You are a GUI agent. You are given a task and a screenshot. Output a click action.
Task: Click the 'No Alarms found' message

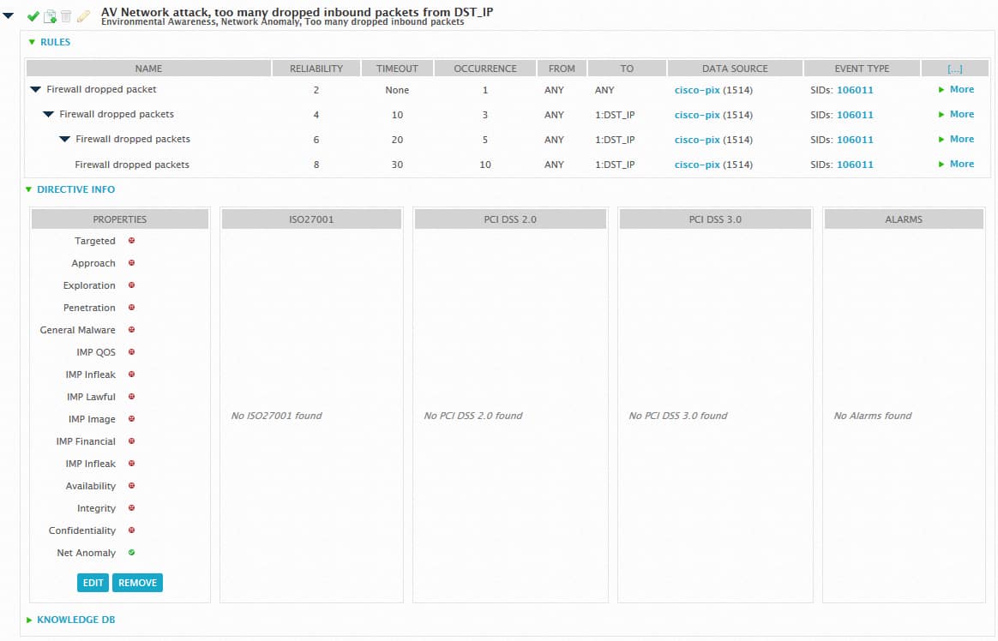pyautogui.click(x=873, y=416)
